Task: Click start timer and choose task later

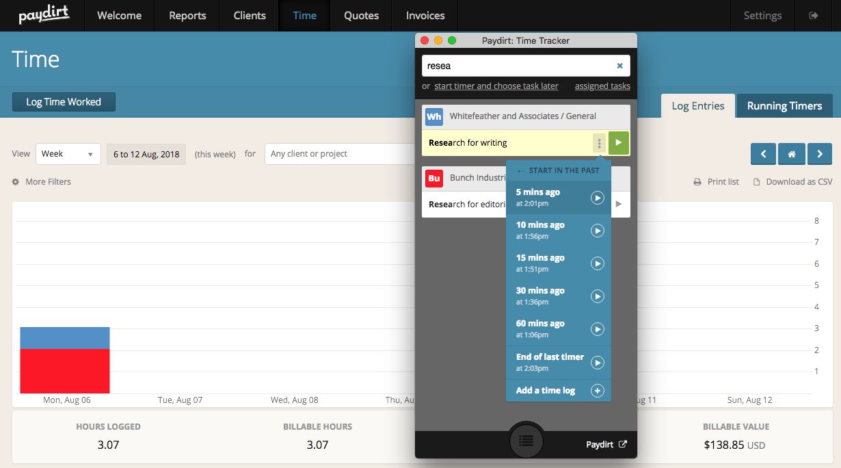Action: tap(496, 86)
